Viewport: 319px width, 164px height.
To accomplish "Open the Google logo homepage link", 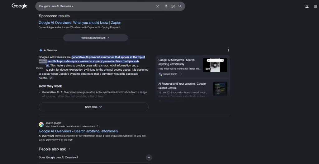I will [20, 6].
